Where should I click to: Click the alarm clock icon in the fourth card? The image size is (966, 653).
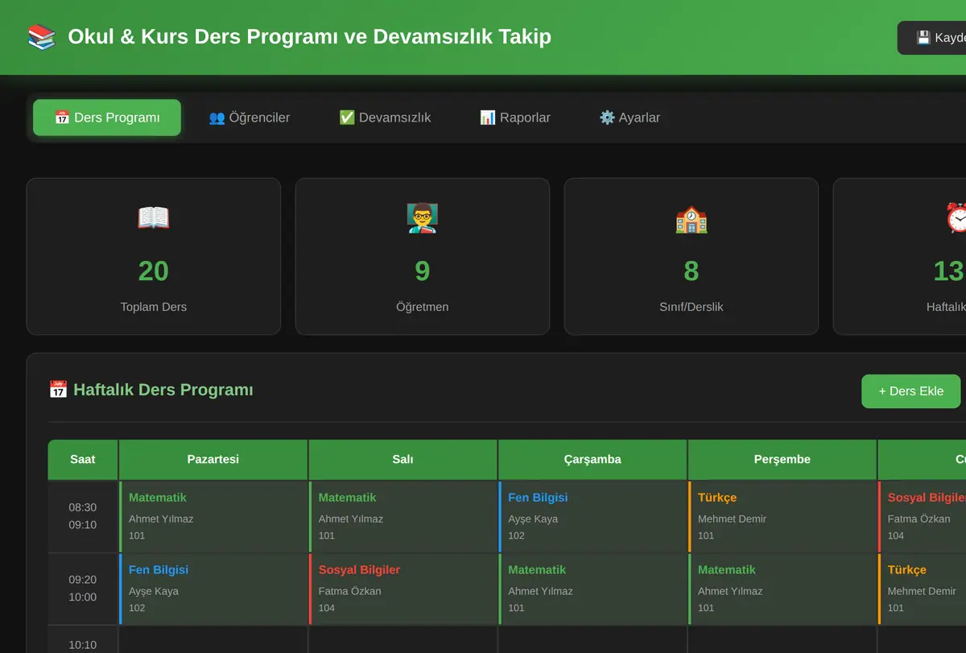tap(956, 218)
